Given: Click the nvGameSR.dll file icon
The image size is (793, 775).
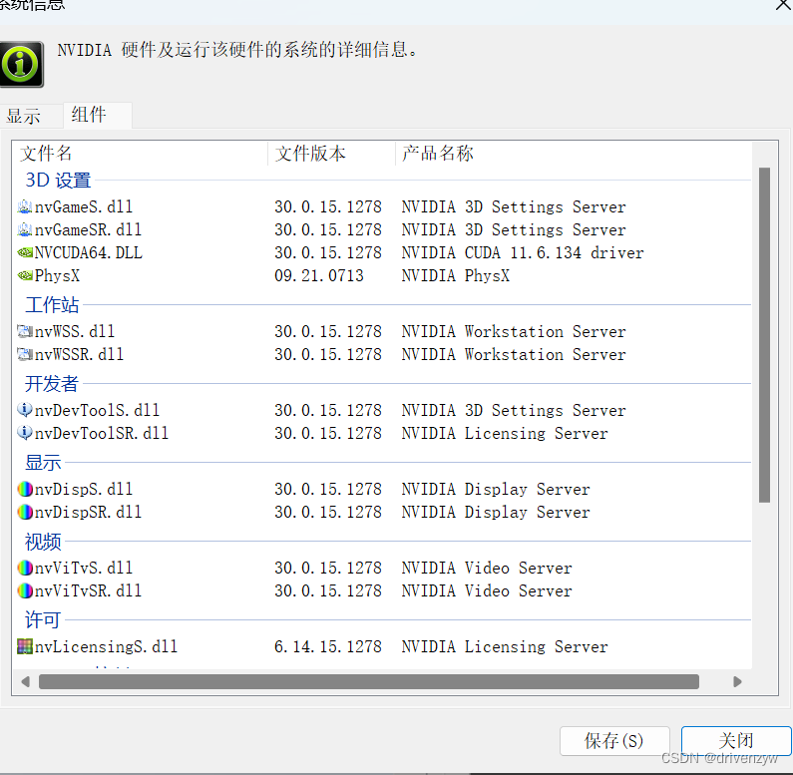Looking at the screenshot, I should pyautogui.click(x=25, y=229).
